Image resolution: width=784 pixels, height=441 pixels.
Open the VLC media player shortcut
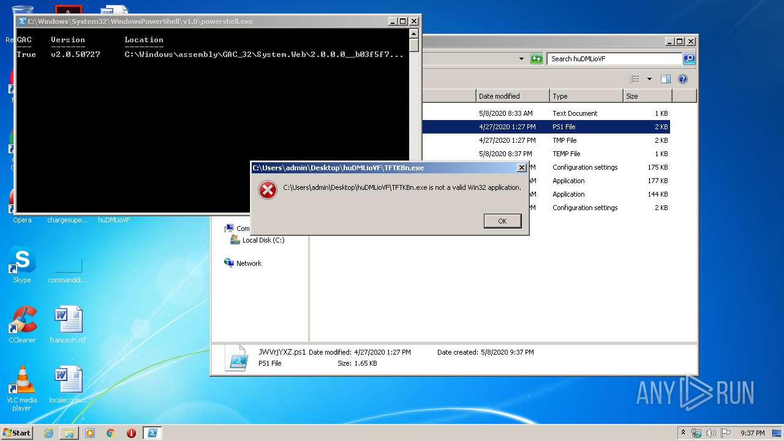[x=21, y=388]
